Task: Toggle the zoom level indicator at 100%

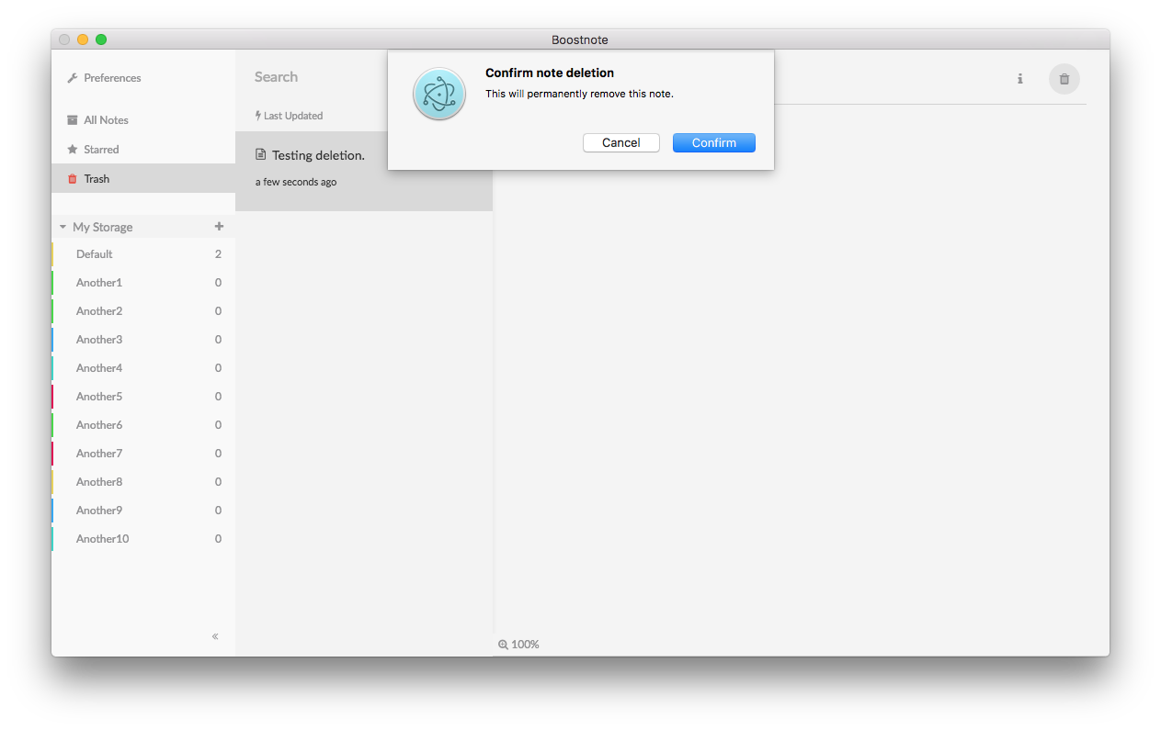Action: pyautogui.click(x=518, y=644)
